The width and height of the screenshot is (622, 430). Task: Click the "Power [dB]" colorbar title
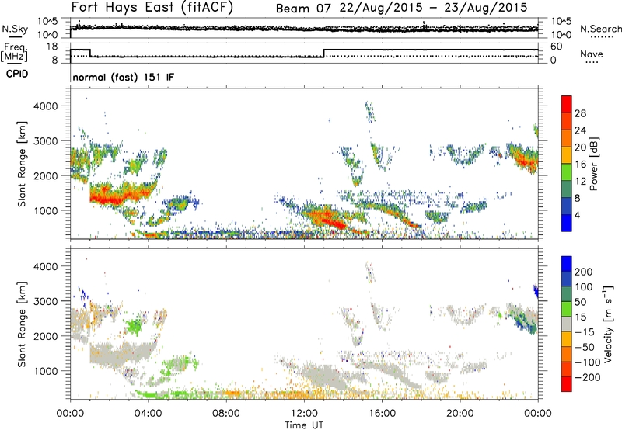(x=593, y=164)
